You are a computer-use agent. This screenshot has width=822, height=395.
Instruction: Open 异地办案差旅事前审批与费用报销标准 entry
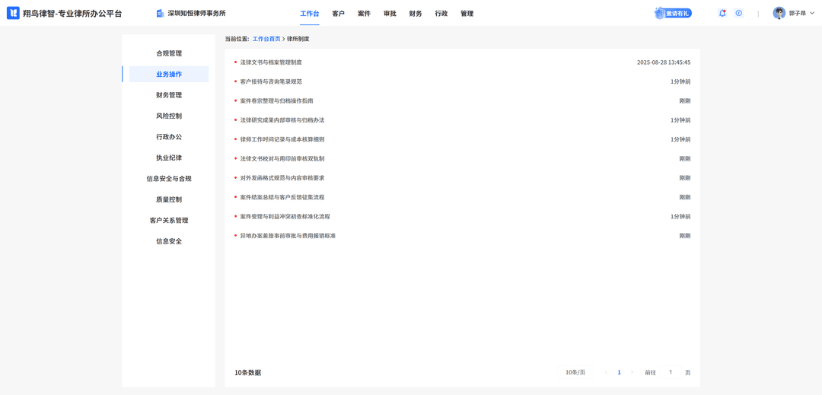(288, 236)
